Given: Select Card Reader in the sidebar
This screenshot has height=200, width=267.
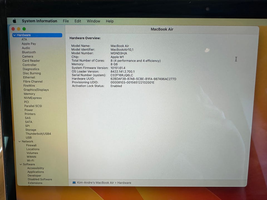Looking at the screenshot, I should 31,61.
